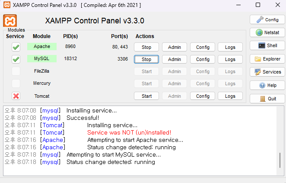The height and width of the screenshot is (183, 286).
Task: Start the Tomcat module
Action: tap(146, 96)
